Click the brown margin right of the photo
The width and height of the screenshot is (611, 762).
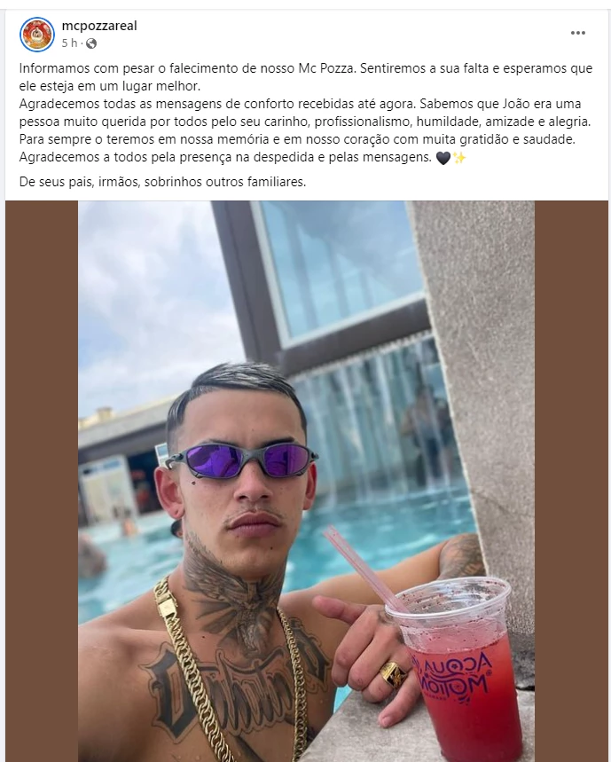pyautogui.click(x=571, y=481)
